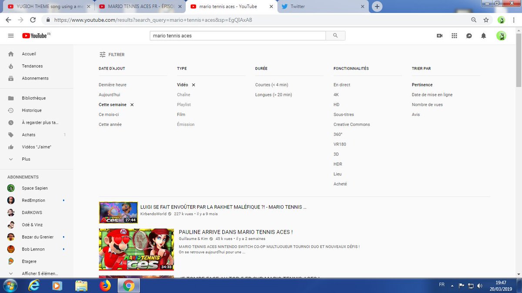Launch Firefox from taskbar
Screen dimensions: 522x293
coord(105,286)
